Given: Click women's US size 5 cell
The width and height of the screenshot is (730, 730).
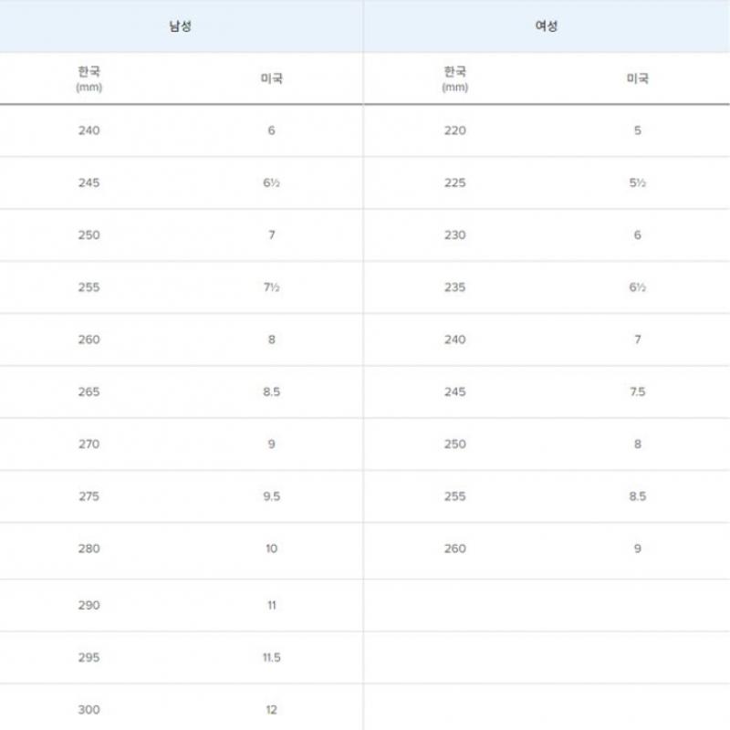Looking at the screenshot, I should point(637,130).
